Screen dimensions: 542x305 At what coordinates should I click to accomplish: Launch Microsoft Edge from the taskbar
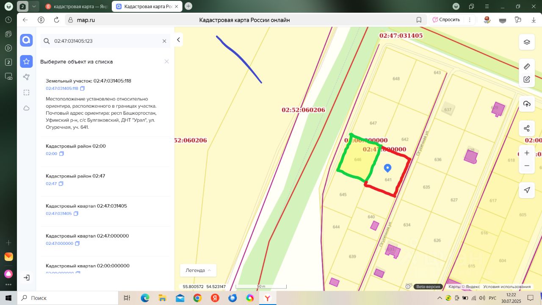coord(145,298)
